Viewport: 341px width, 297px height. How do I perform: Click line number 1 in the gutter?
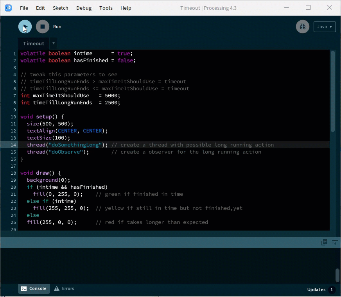(14, 54)
